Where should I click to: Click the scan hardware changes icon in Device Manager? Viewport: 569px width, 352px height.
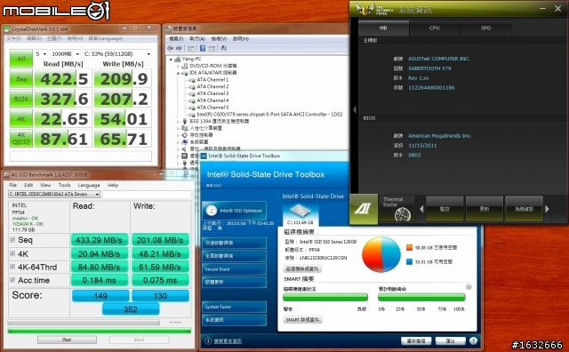[223, 48]
